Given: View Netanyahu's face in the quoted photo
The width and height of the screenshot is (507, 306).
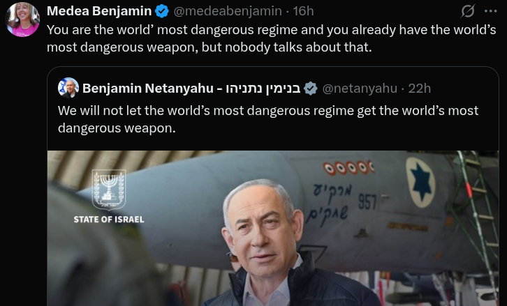Looking at the screenshot, I should click(263, 229).
